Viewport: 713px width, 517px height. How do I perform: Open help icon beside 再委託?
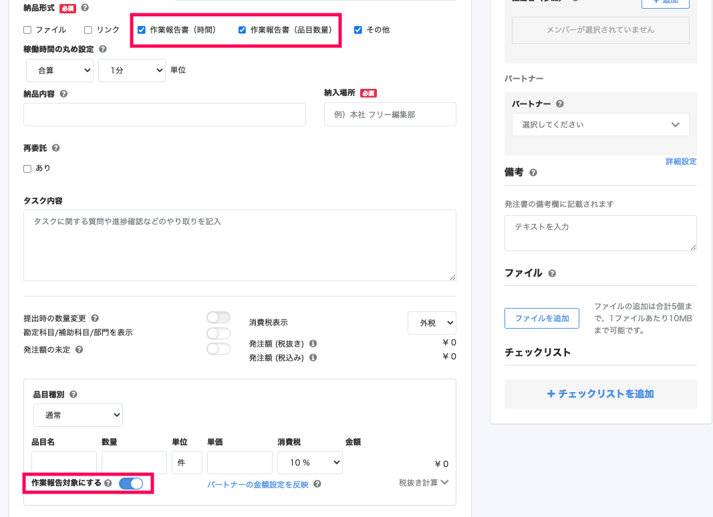56,148
